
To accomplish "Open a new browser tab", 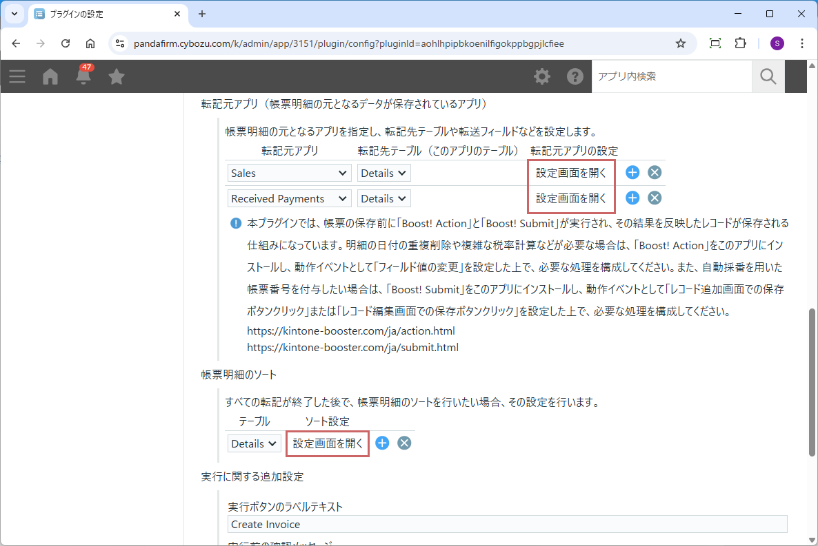I will 202,14.
